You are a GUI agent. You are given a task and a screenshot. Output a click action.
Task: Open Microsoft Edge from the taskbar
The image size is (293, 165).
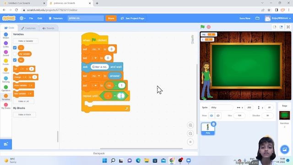coord(138,160)
